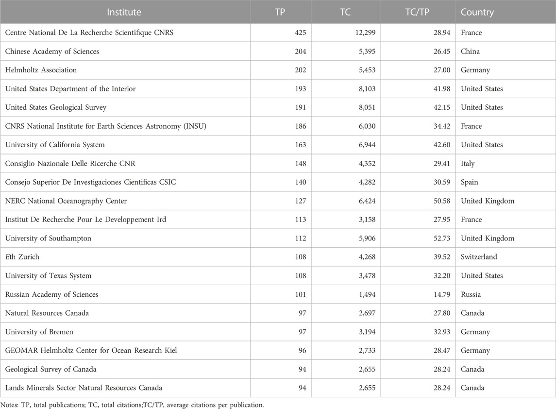Screen dimensions: 556x409
Task: Select TC/TP value 28.94
Action: (x=442, y=33)
